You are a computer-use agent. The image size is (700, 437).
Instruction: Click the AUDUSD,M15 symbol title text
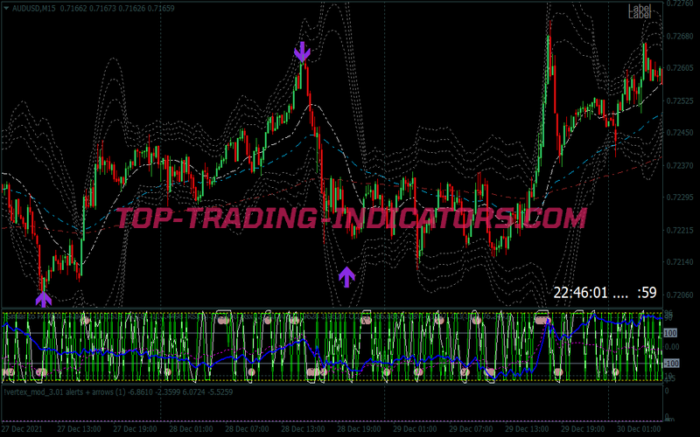[x=34, y=8]
